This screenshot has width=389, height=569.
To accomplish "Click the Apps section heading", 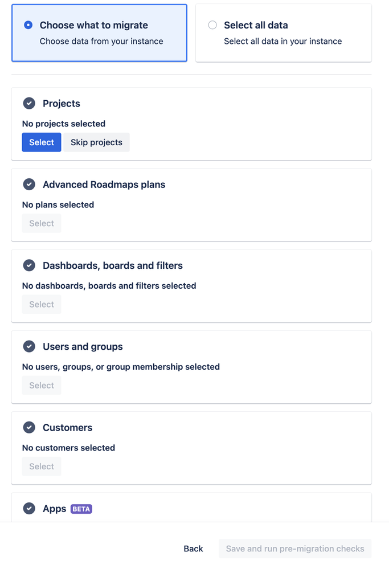I will pyautogui.click(x=55, y=509).
